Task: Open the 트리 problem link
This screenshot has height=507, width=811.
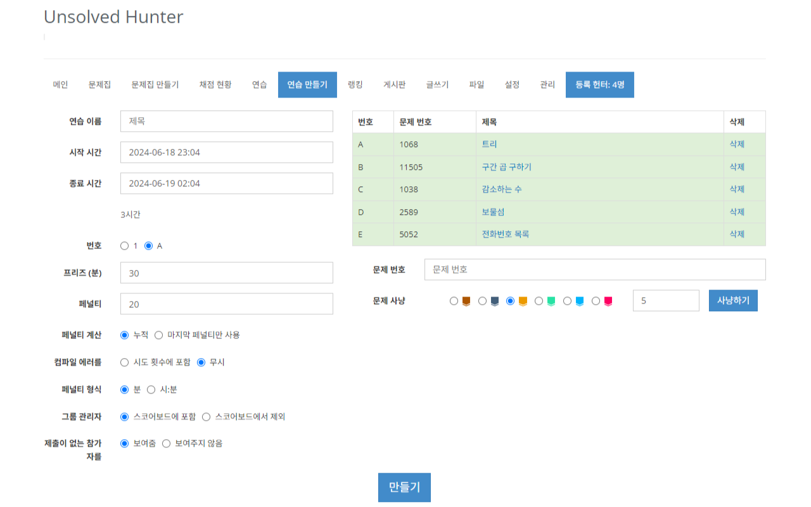Action: pos(490,144)
